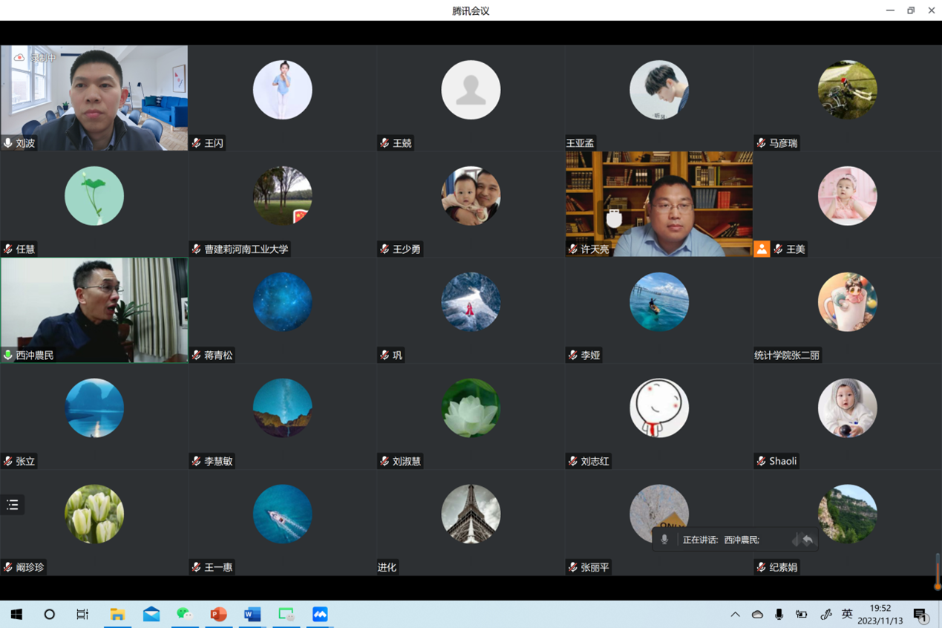Click the green mic icon of 西沖農民
The height and width of the screenshot is (628, 942).
tap(8, 356)
